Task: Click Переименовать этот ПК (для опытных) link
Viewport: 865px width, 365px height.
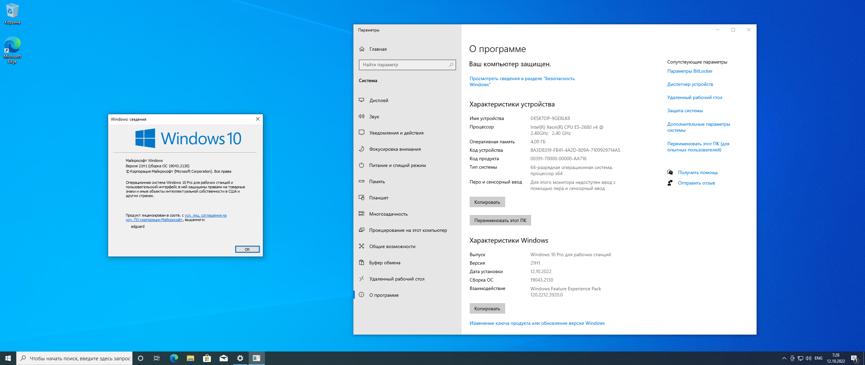Action: (x=698, y=147)
